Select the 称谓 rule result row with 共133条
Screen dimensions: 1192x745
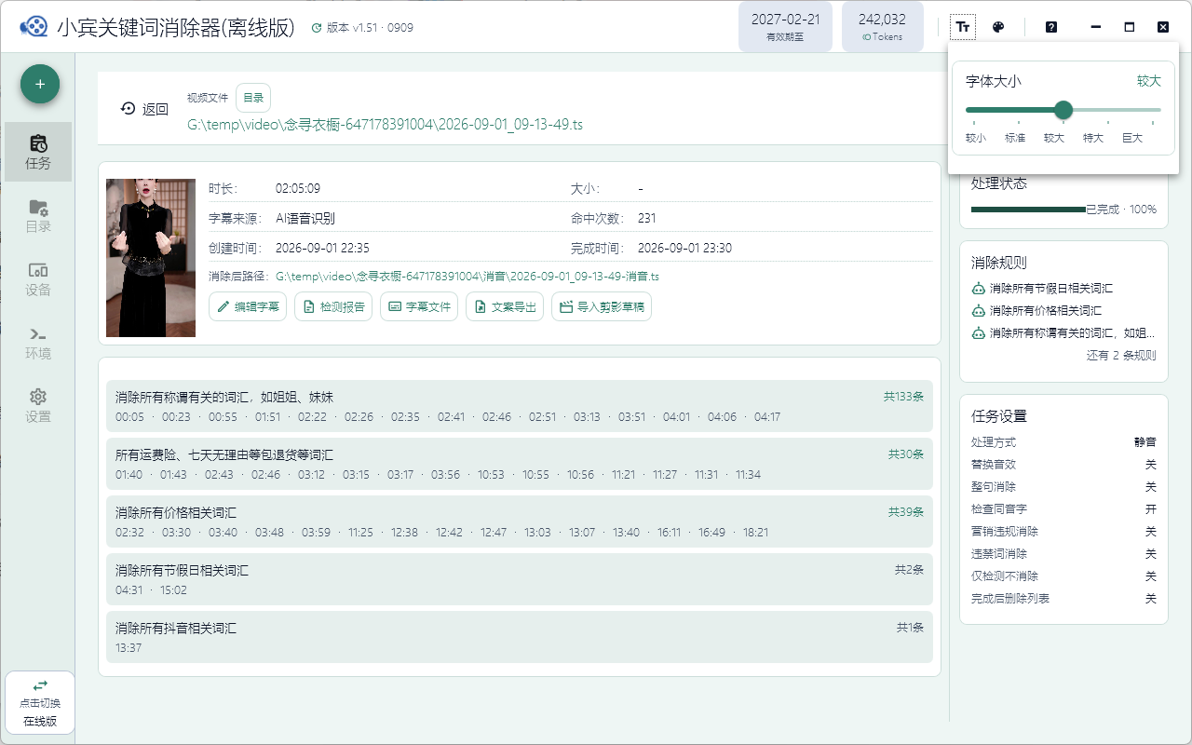(520, 406)
